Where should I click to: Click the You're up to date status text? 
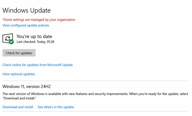point(34,37)
